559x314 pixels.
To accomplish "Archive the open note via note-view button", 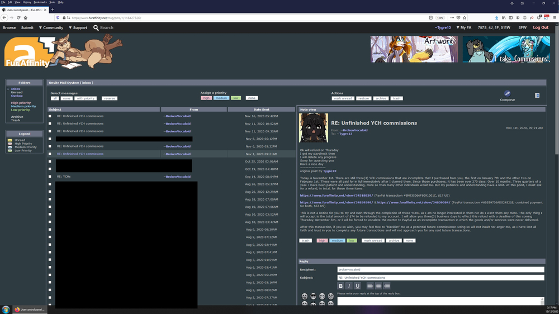I will [x=394, y=241].
